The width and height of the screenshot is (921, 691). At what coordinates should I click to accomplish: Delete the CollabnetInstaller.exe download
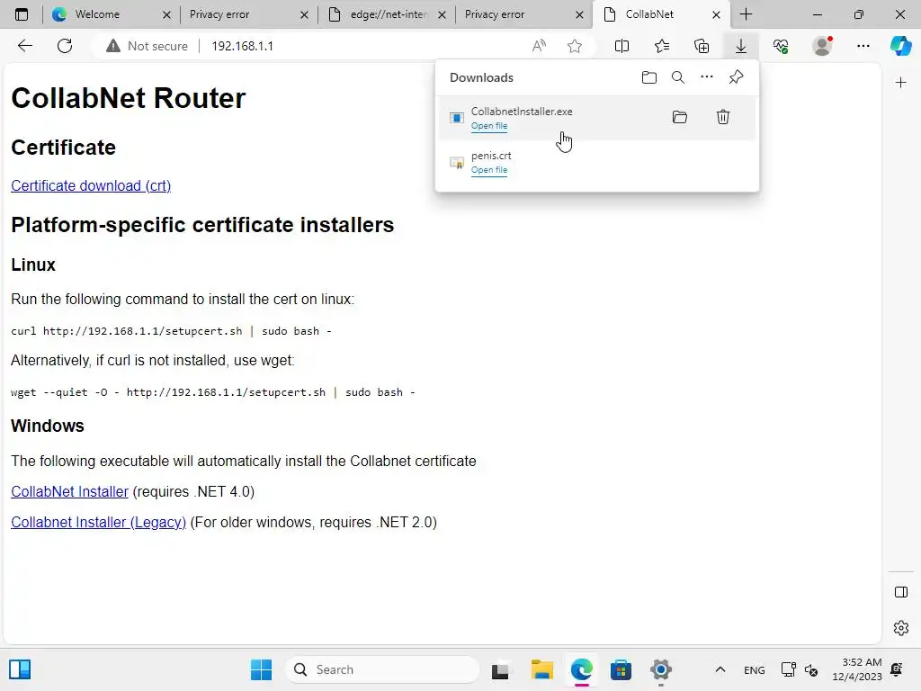pyautogui.click(x=723, y=117)
